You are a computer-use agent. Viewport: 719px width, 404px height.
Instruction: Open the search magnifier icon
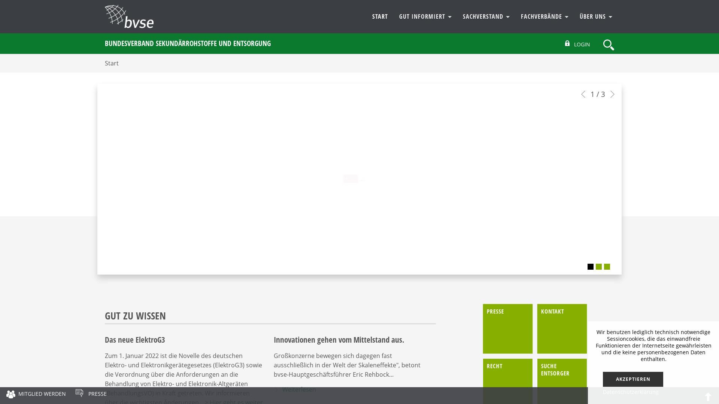[x=609, y=45]
